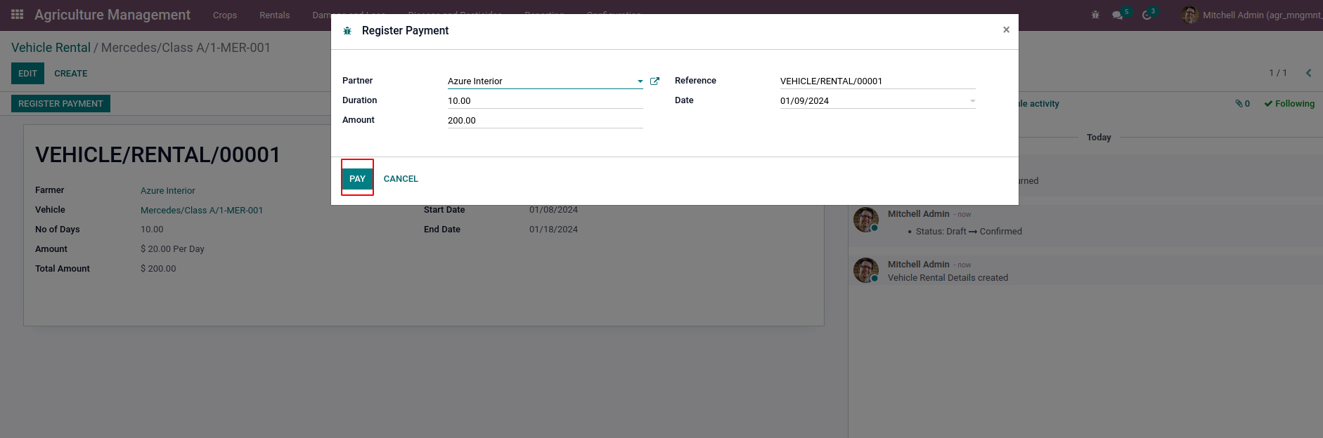Click the Amount input field
Image resolution: width=1323 pixels, height=438 pixels.
545,121
